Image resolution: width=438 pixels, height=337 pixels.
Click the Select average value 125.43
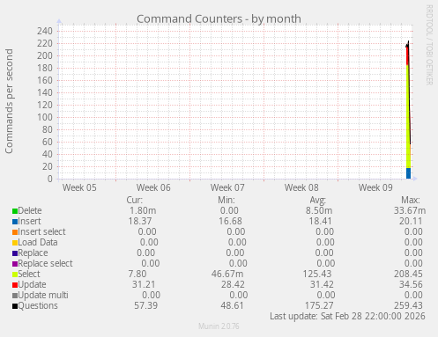point(317,274)
